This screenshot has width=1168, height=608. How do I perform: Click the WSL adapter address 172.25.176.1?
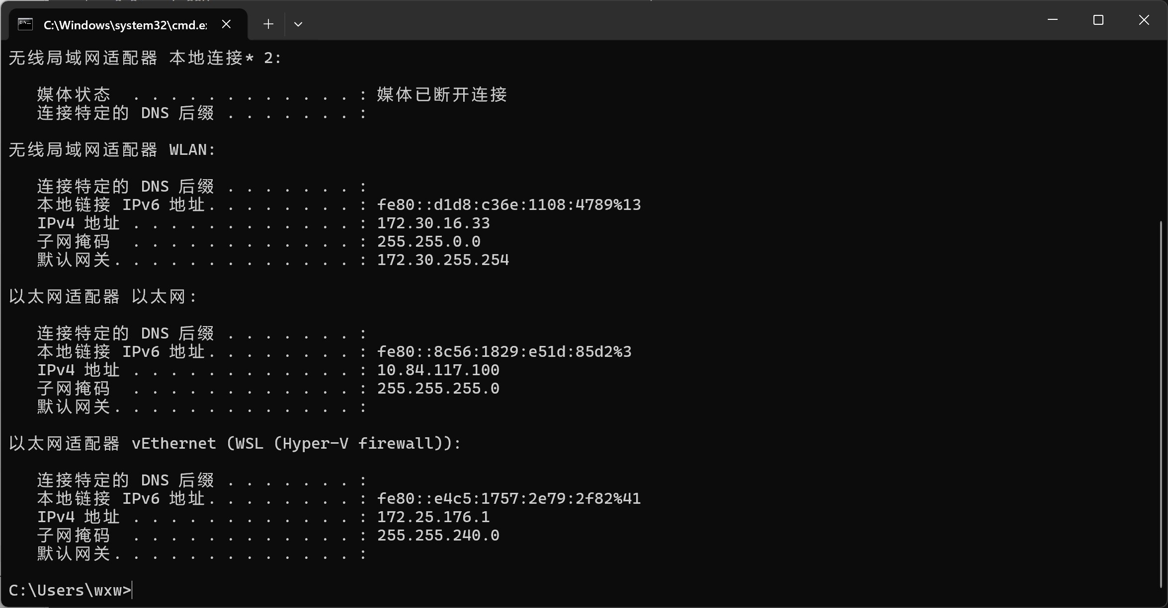(433, 517)
